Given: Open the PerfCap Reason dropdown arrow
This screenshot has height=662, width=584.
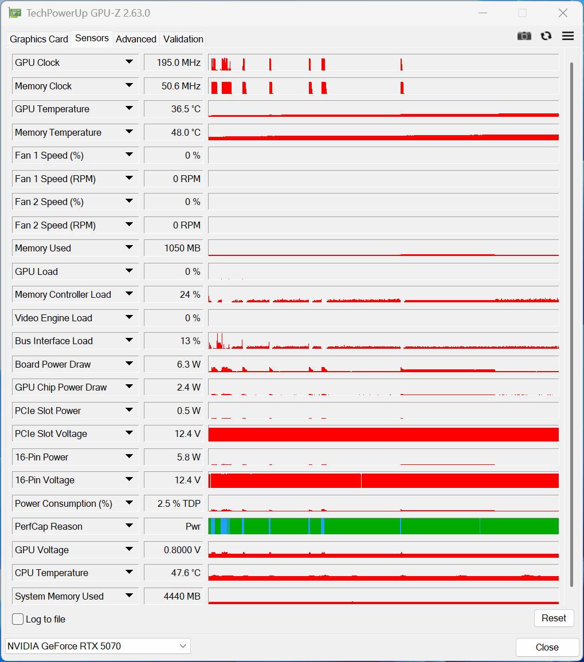Looking at the screenshot, I should (x=130, y=526).
